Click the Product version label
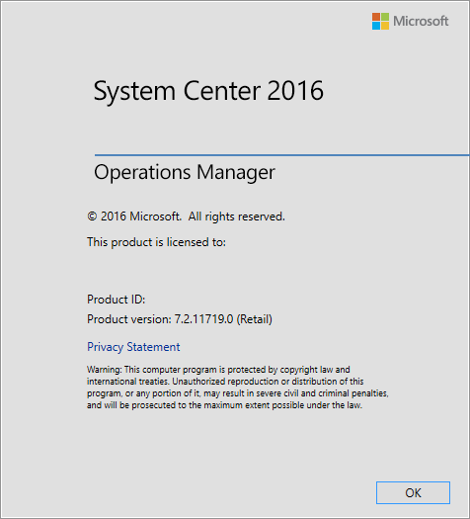Screen dimensions: 470x519 click(x=129, y=319)
